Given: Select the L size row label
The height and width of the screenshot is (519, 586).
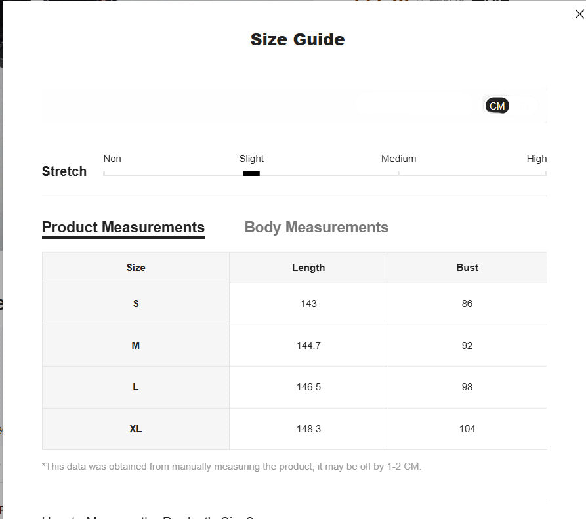Looking at the screenshot, I should pos(136,387).
